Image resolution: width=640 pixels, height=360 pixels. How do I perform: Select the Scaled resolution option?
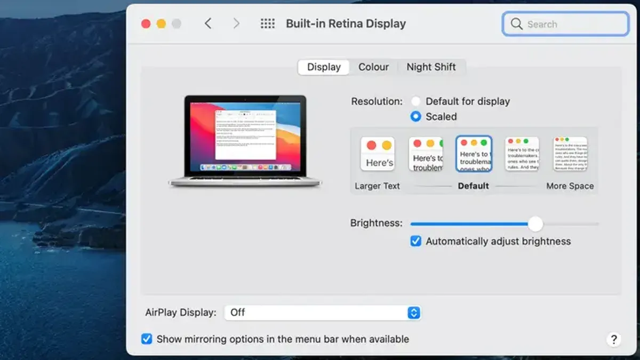coord(416,116)
